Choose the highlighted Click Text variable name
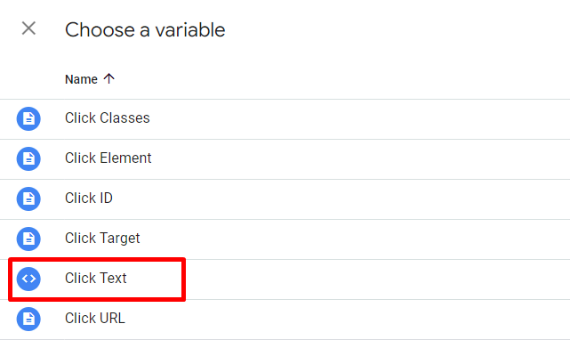 point(96,278)
